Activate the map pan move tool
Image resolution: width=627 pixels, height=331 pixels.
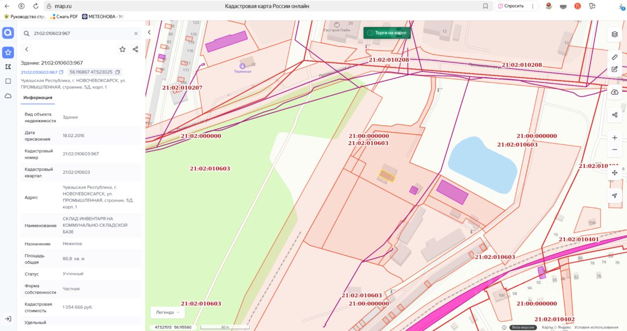pos(615,173)
